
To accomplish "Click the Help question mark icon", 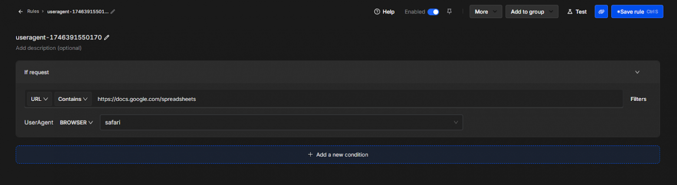I will pyautogui.click(x=377, y=12).
